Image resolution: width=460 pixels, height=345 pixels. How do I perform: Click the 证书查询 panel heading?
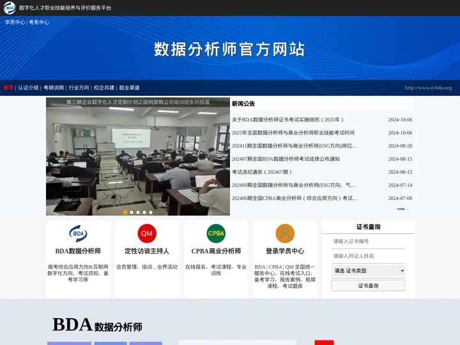click(x=368, y=227)
